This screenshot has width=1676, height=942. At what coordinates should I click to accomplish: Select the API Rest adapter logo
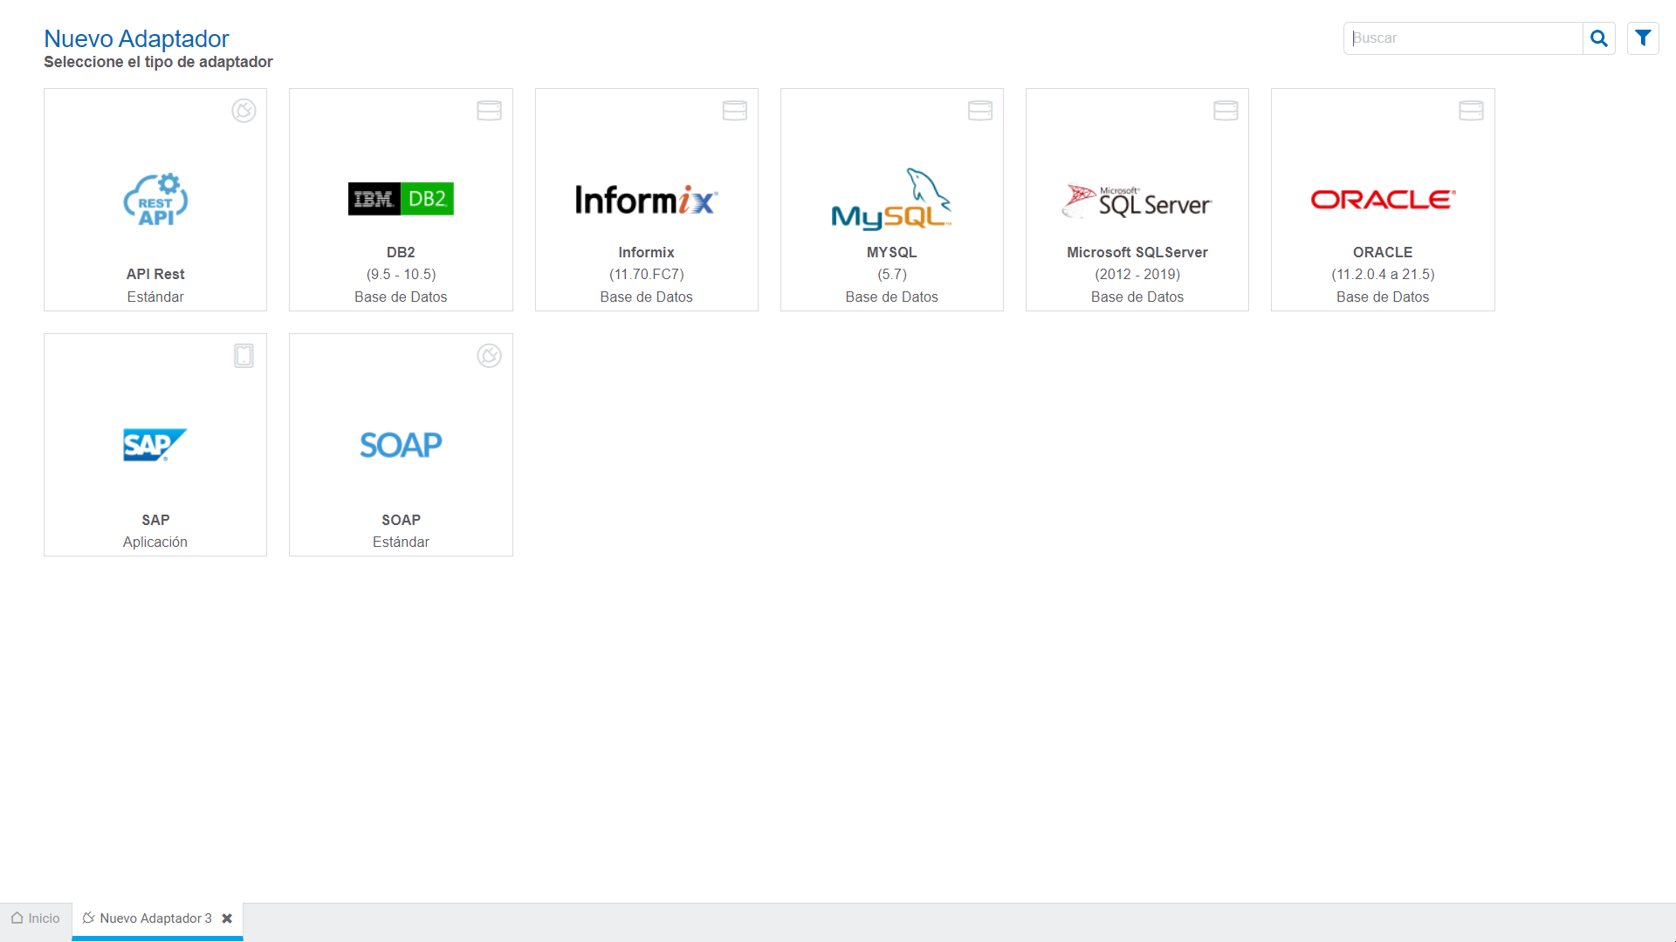(x=155, y=200)
